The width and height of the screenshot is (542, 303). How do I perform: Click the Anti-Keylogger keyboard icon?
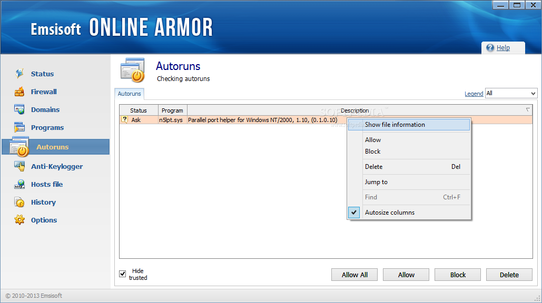point(19,166)
